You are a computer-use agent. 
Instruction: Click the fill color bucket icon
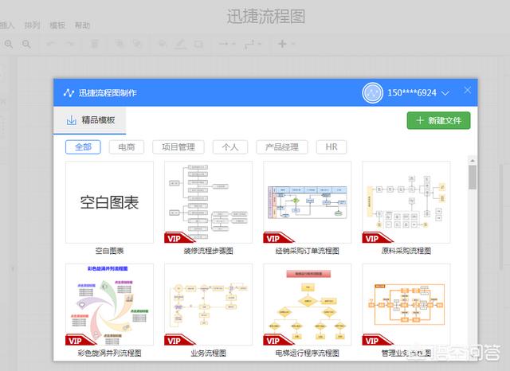163,44
